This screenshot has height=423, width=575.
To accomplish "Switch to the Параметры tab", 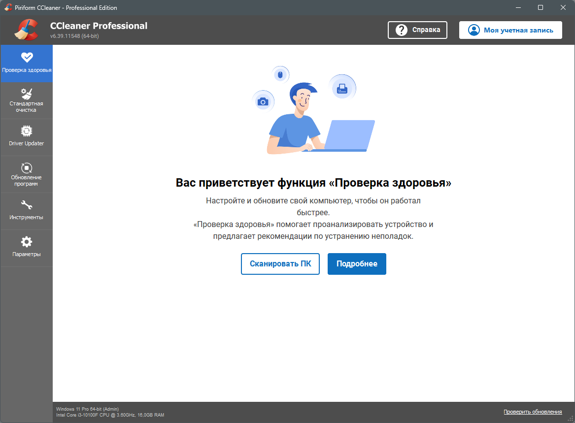I will pos(27,249).
